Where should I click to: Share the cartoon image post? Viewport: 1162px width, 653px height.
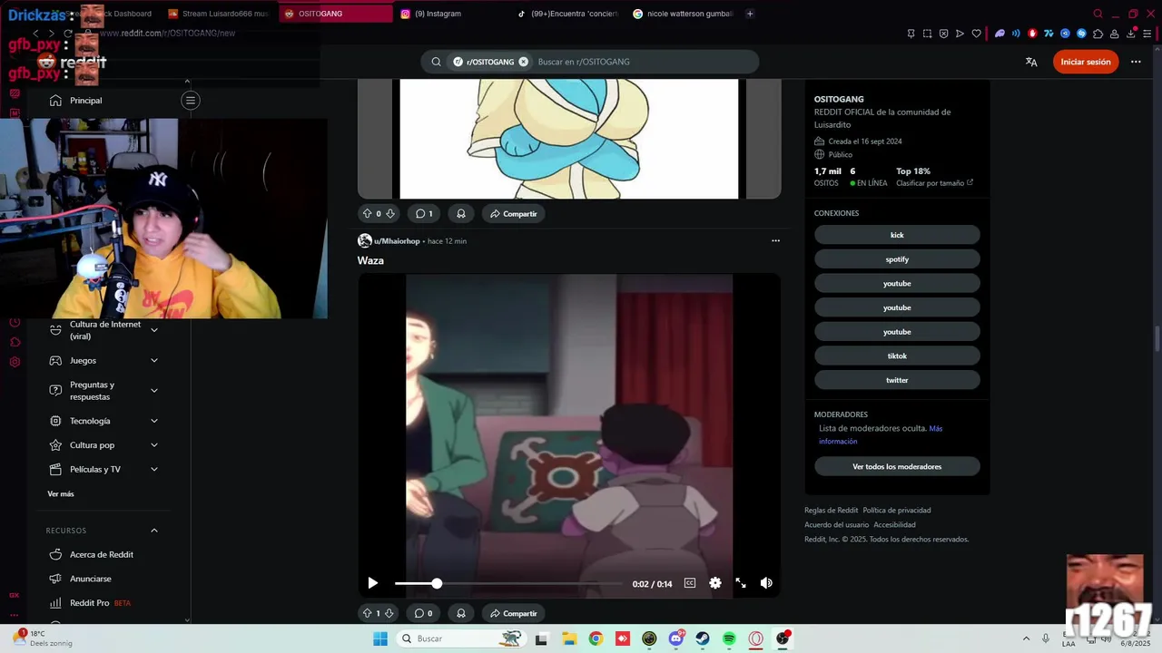tap(514, 214)
